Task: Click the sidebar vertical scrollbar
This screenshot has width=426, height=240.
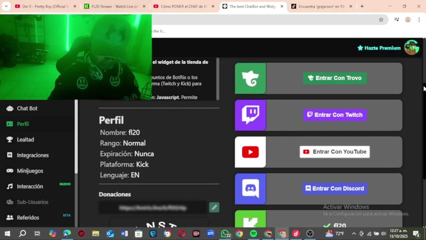Action: click(76, 137)
